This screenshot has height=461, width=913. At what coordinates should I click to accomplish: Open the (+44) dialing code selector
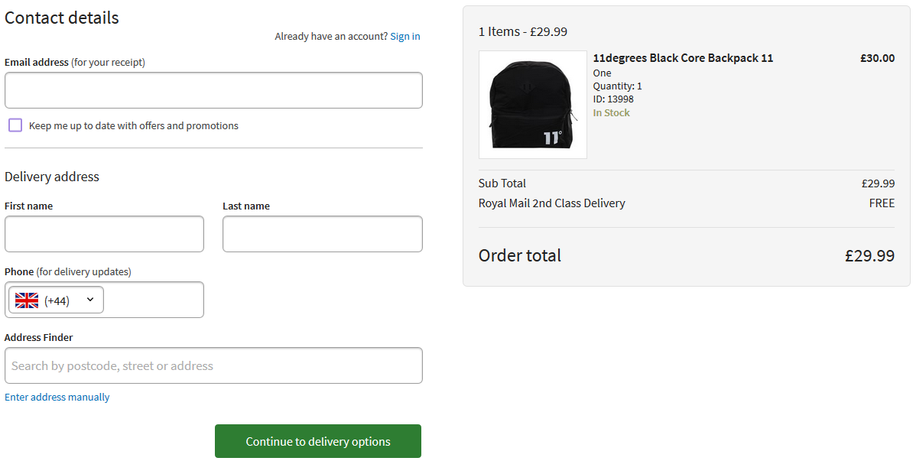tap(57, 300)
